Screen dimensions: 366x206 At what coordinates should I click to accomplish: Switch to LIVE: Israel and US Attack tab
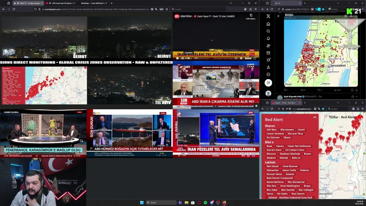point(60,3)
